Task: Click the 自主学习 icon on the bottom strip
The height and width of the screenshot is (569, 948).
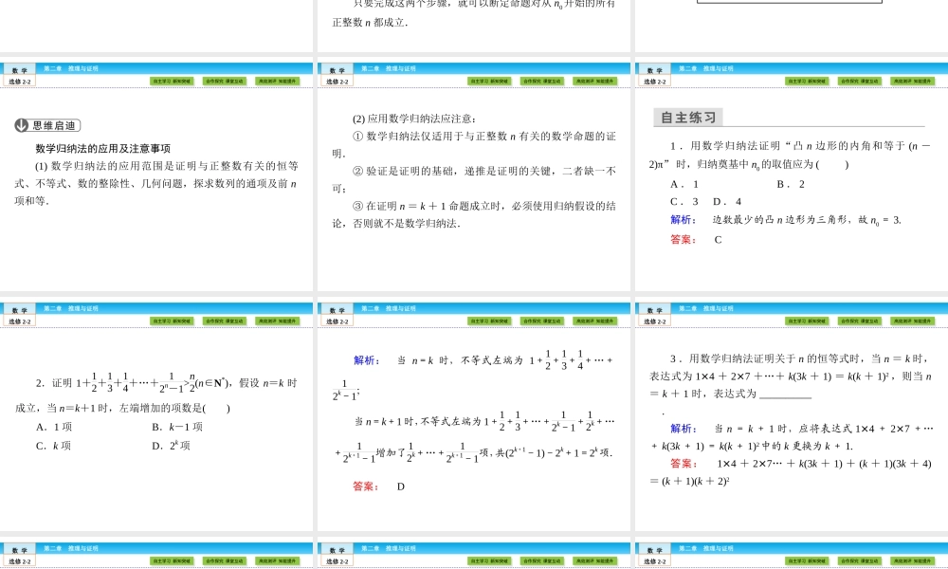Action: [171, 560]
